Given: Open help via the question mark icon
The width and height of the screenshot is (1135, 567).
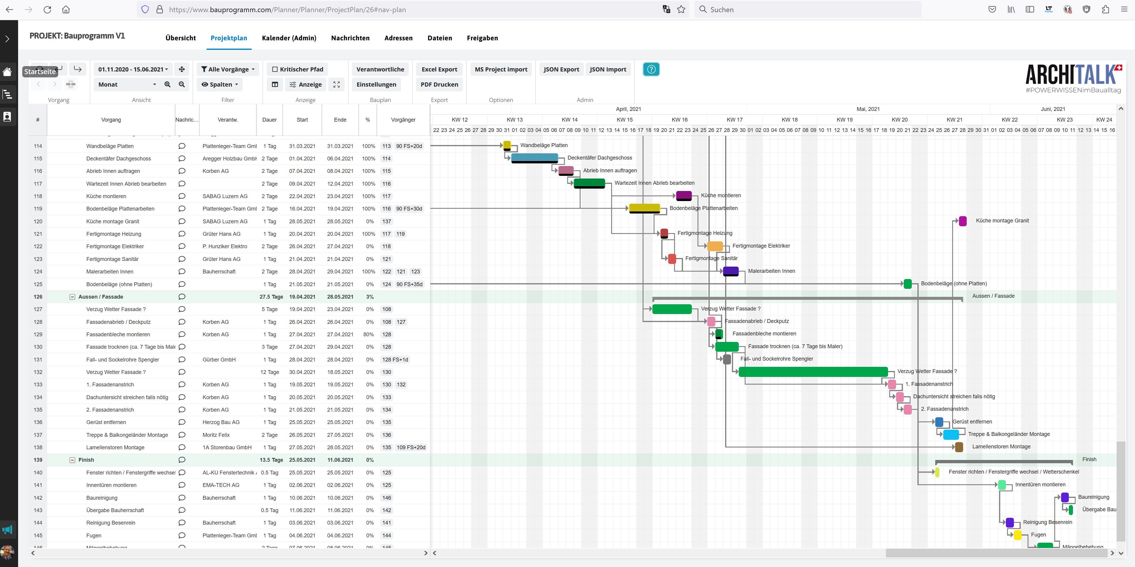Looking at the screenshot, I should click(651, 69).
